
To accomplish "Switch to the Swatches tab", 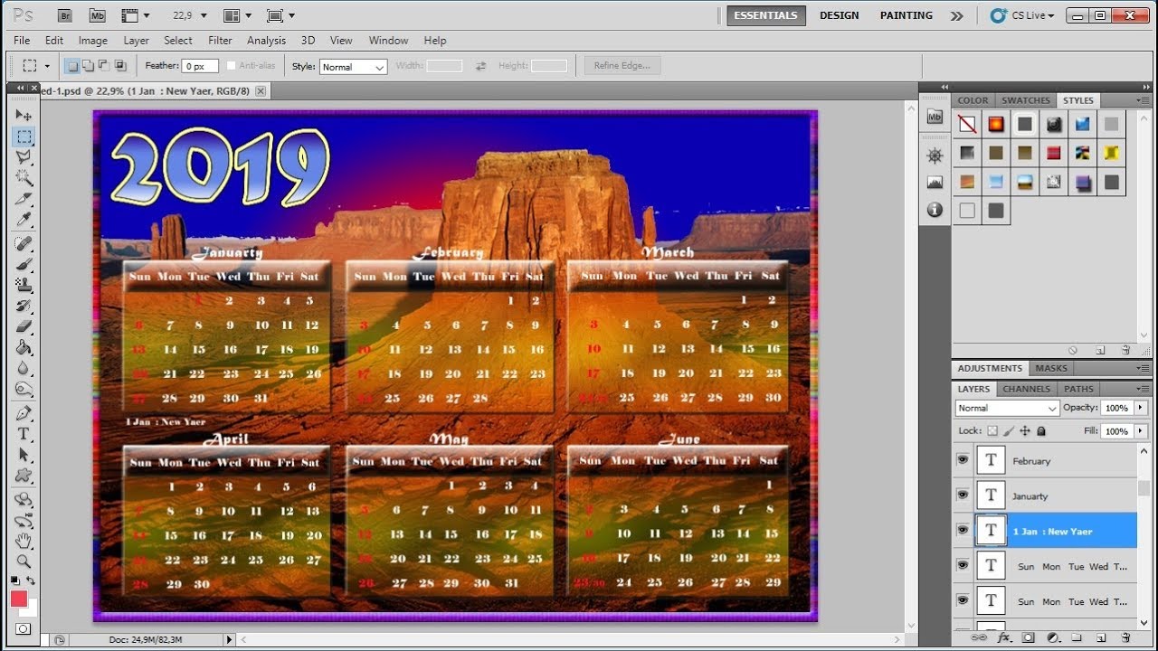I will point(1026,100).
